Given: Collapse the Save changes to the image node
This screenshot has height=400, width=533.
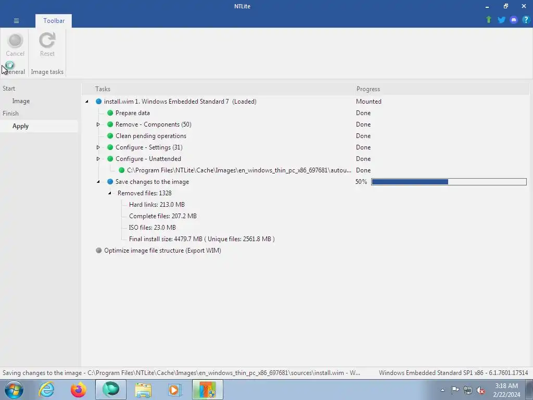Looking at the screenshot, I should pyautogui.click(x=98, y=182).
